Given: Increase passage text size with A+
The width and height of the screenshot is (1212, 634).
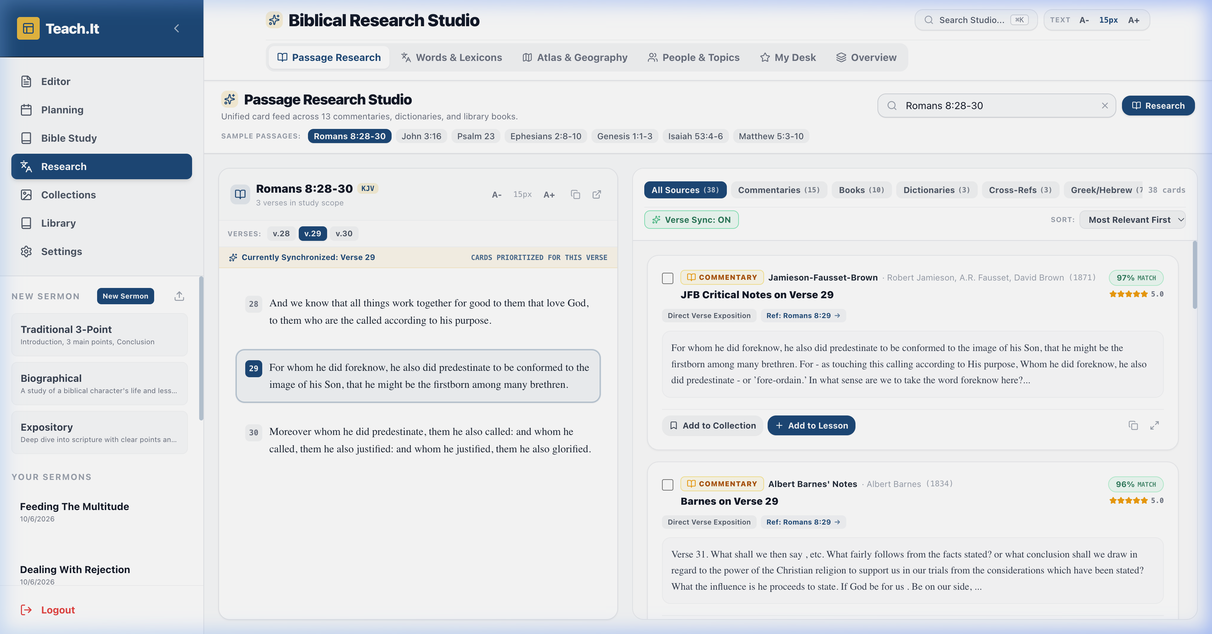Looking at the screenshot, I should pos(549,194).
